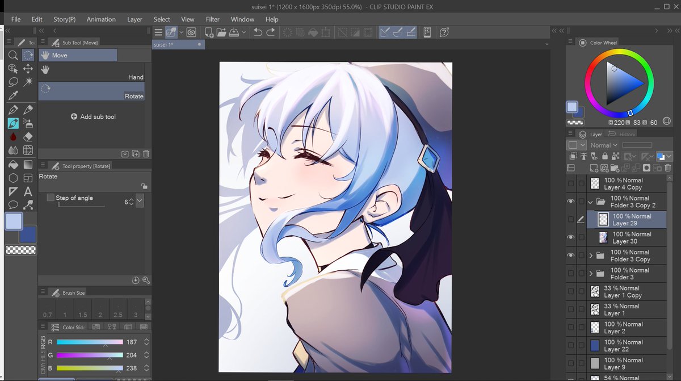681x381 pixels.
Task: Hide the Folder 3 Copy 2 folder
Action: click(x=571, y=202)
